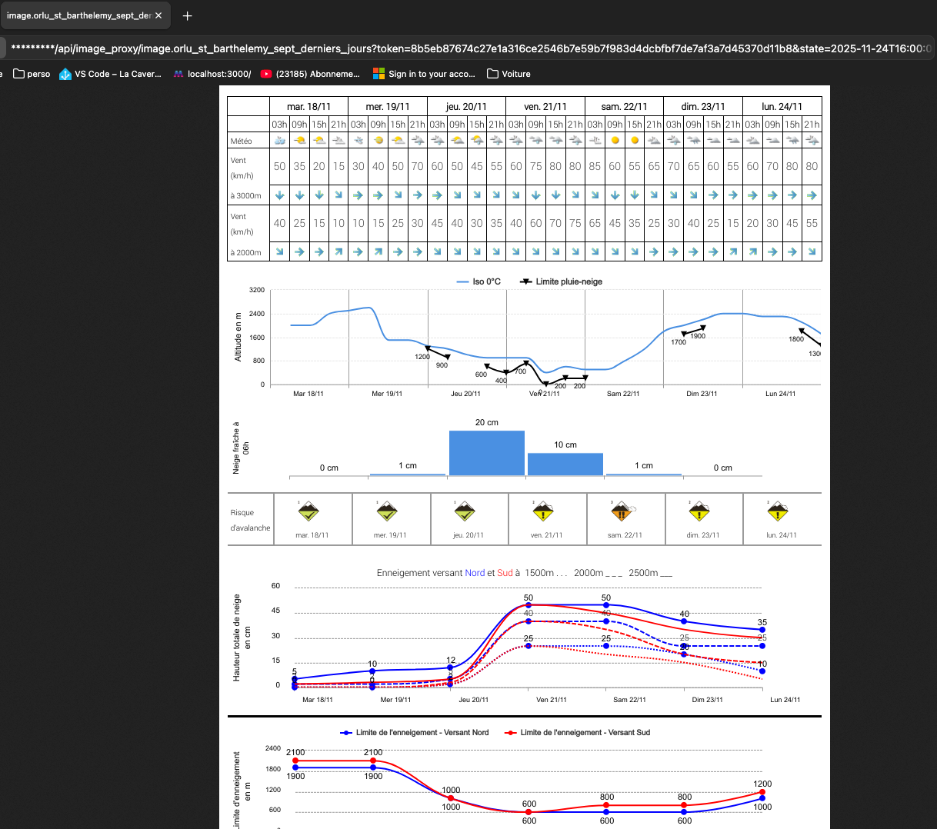Toggle the 'Iso 0°C' legend entry
The width and height of the screenshot is (937, 829).
coord(479,281)
